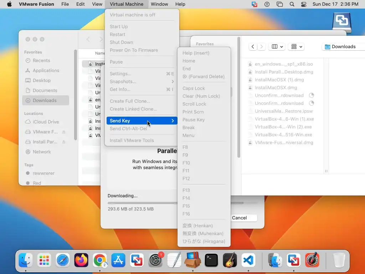Open the Window menu

[x=159, y=4]
